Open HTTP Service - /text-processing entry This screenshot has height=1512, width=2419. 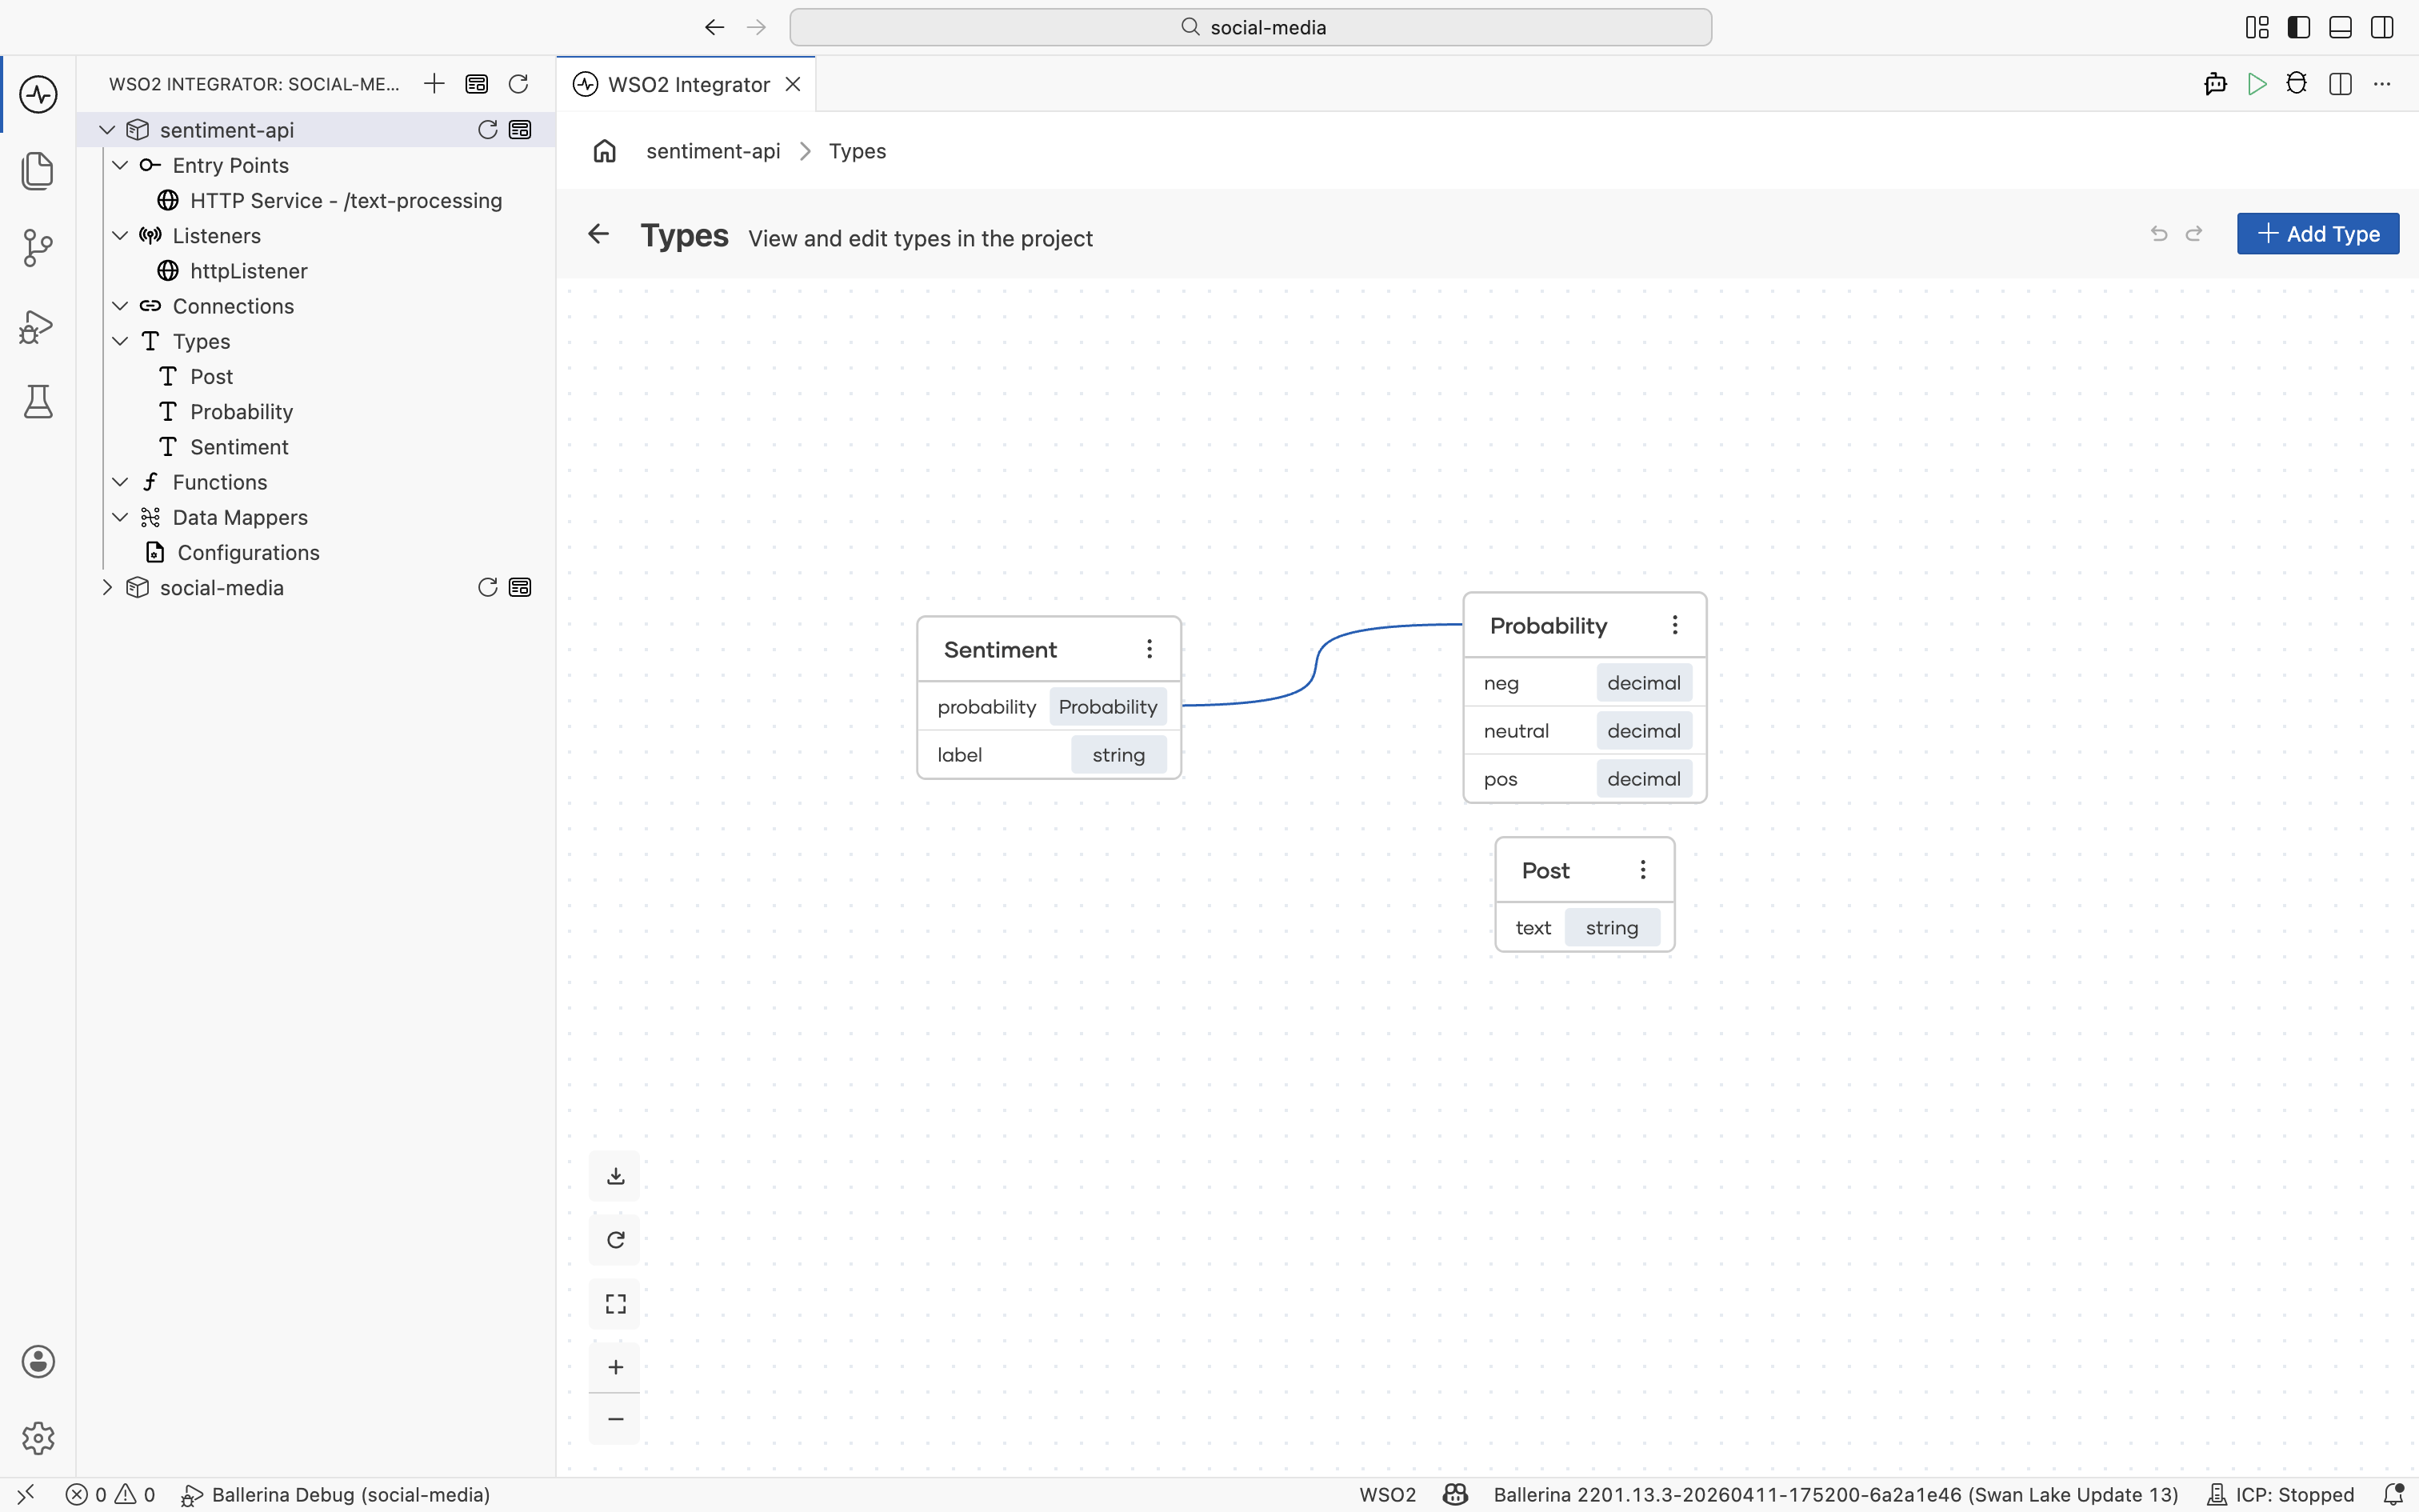click(346, 200)
